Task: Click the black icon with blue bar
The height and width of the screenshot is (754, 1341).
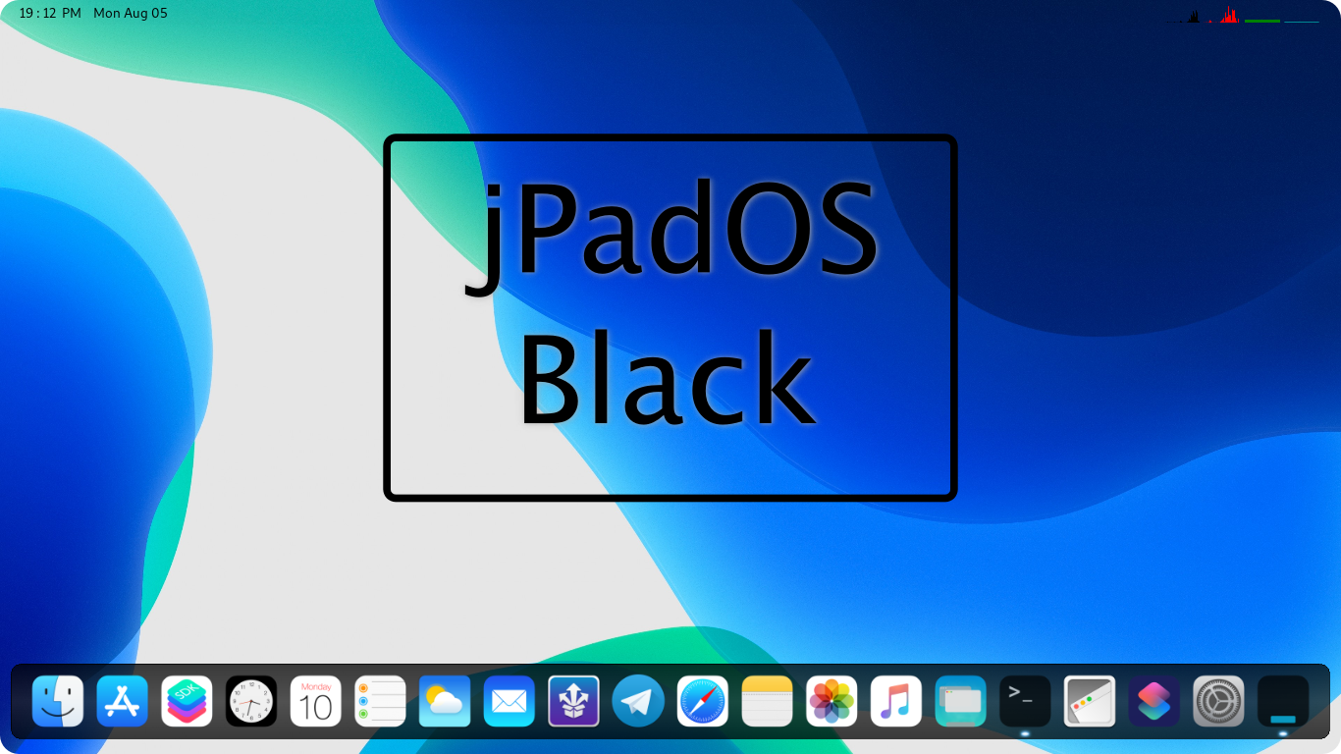Action: pyautogui.click(x=1283, y=701)
